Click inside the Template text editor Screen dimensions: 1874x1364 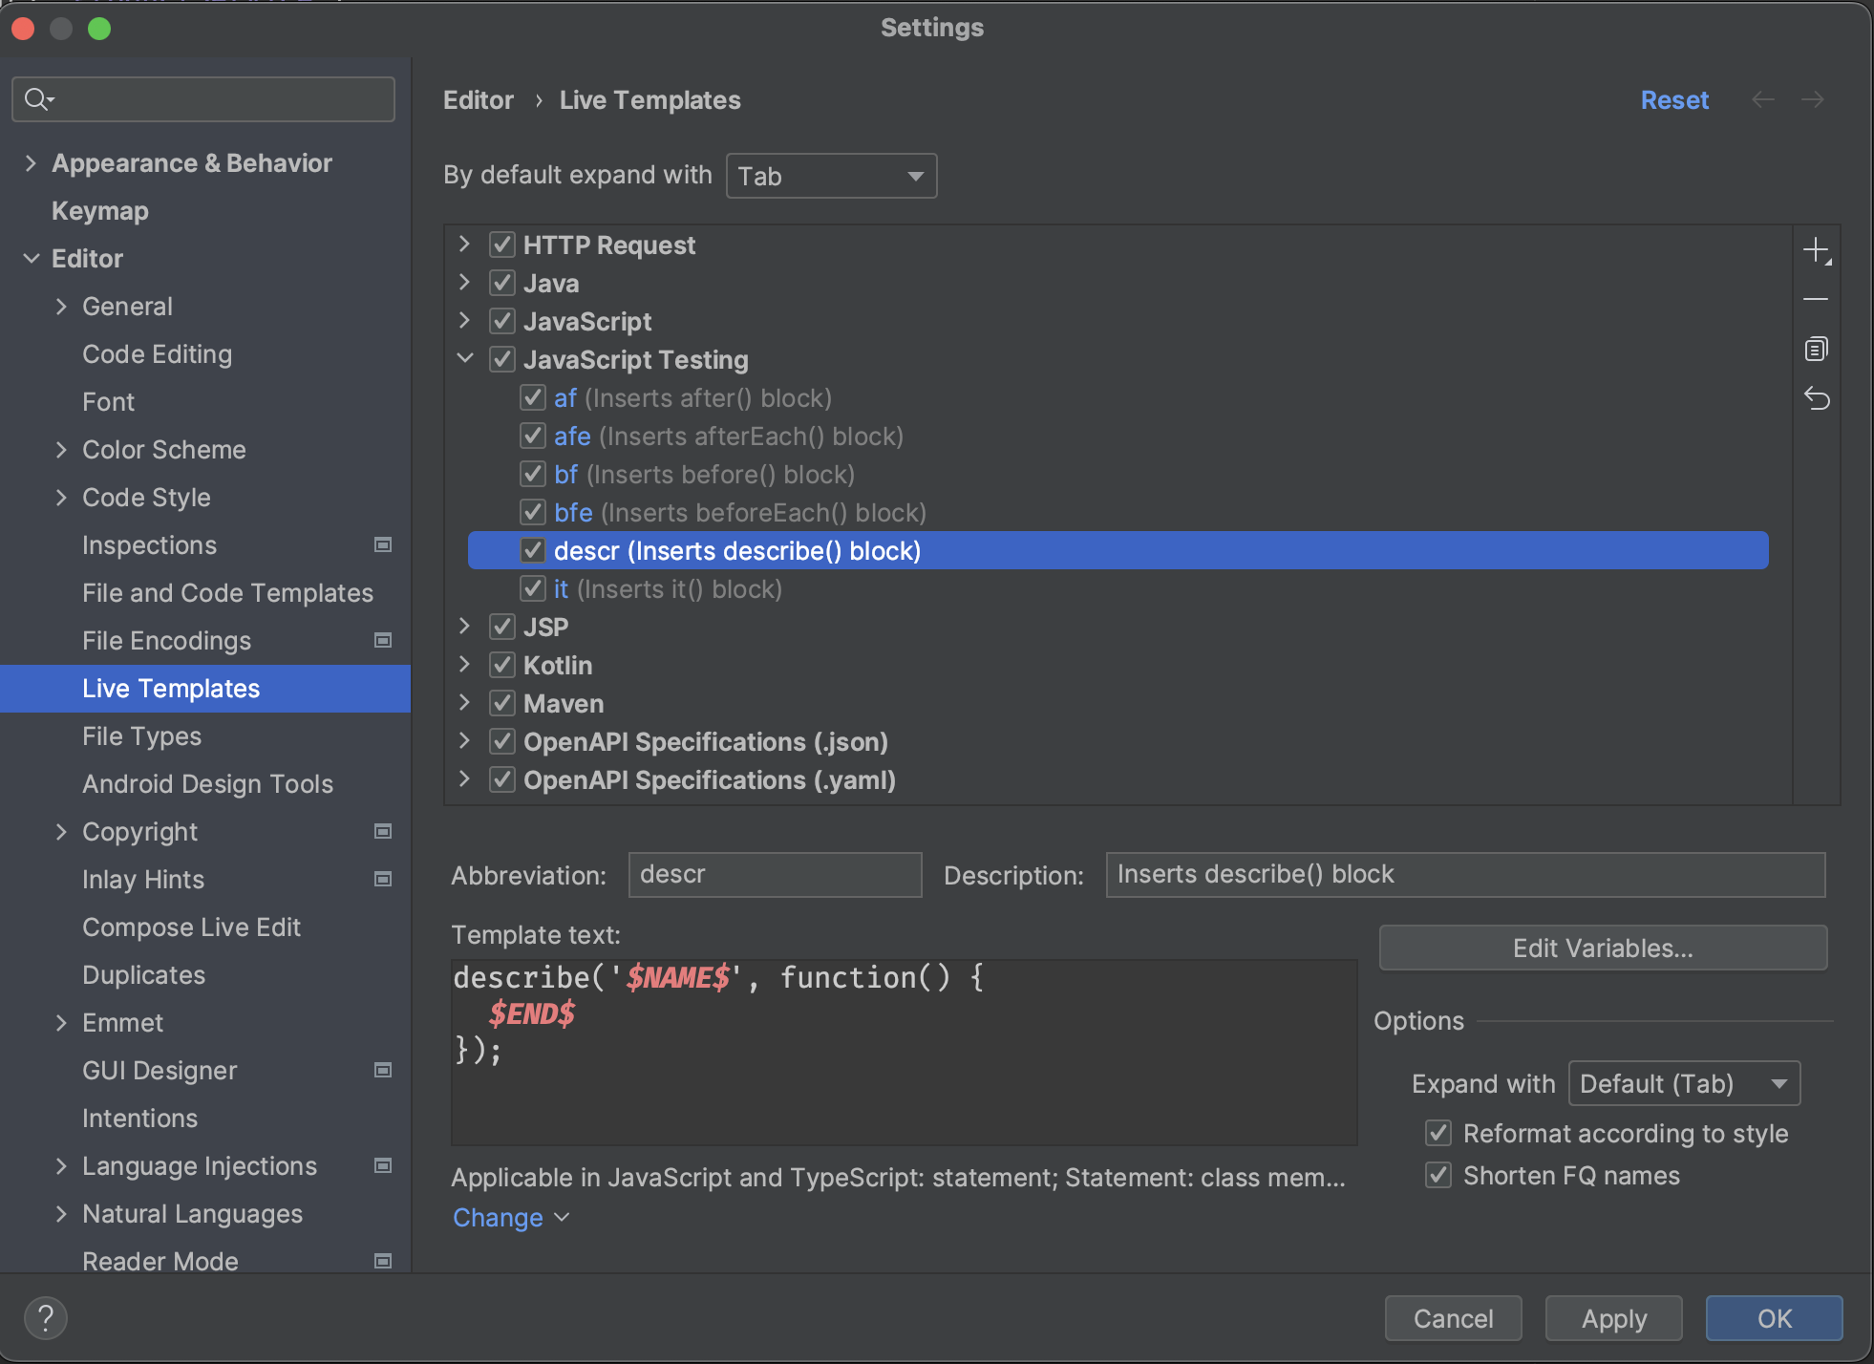(x=904, y=1052)
